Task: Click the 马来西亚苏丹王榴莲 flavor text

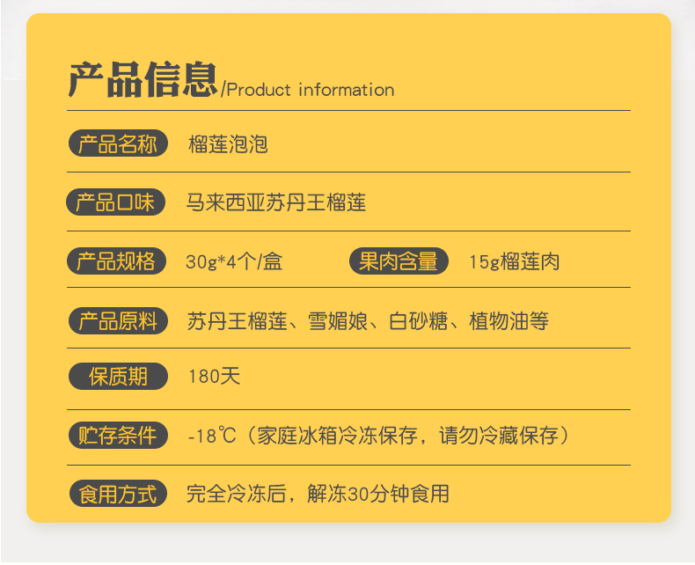Action: tap(275, 202)
